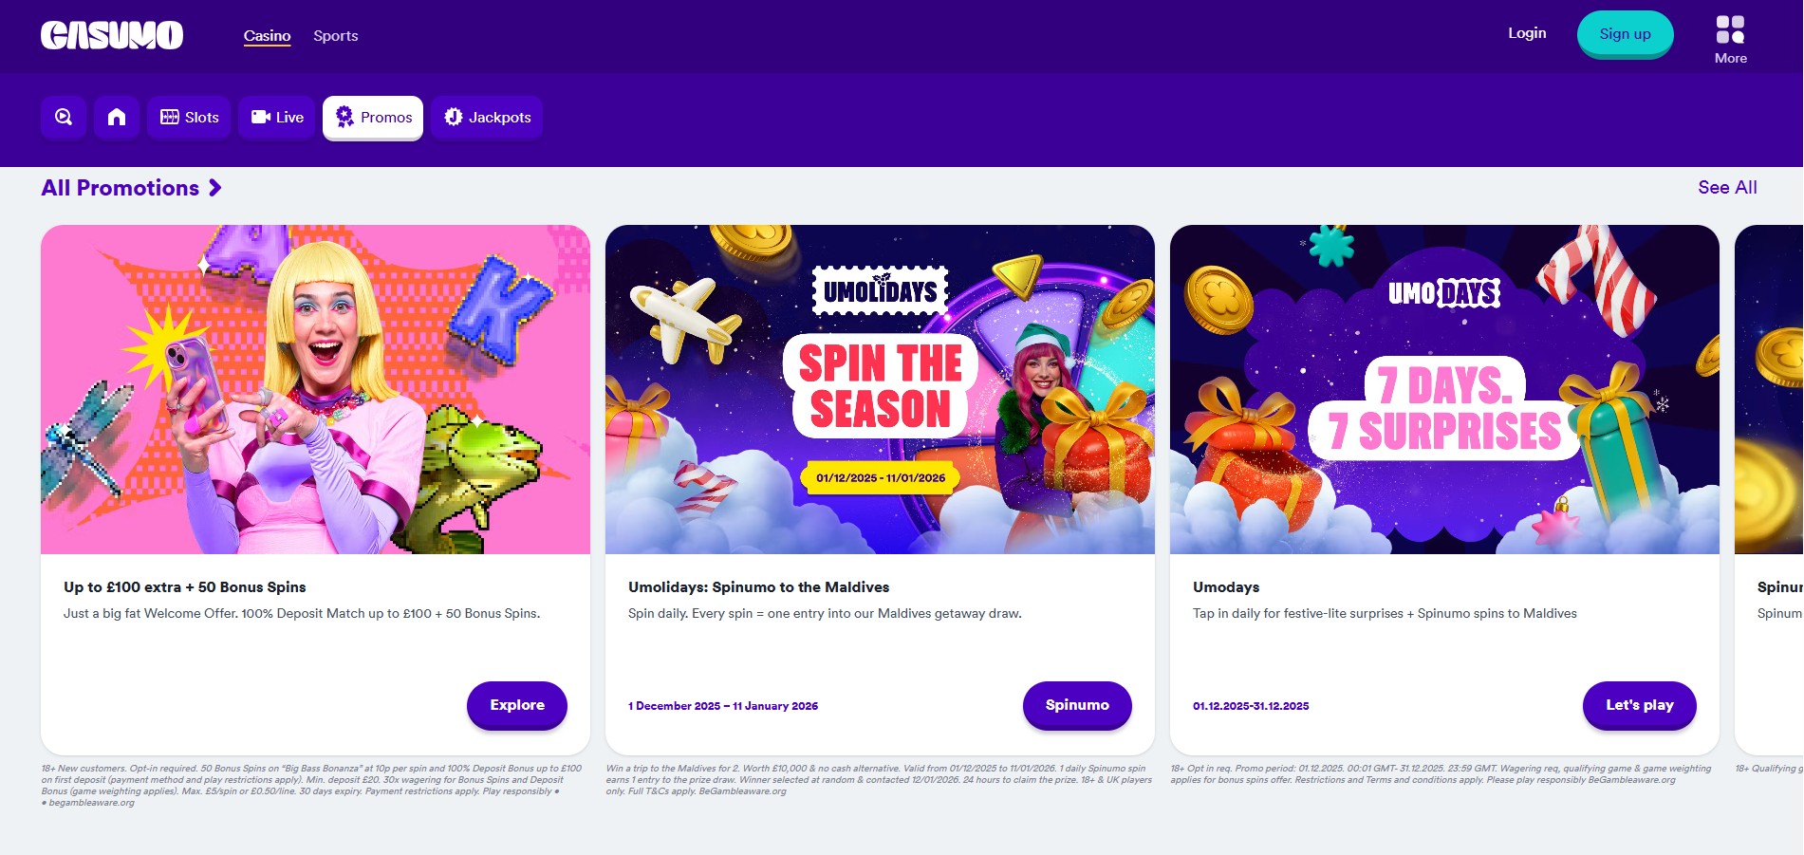Open the Slots category
The width and height of the screenshot is (1804, 855).
click(189, 118)
